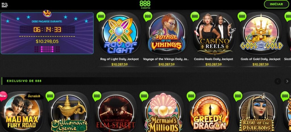Image resolution: width=291 pixels, height=132 pixels.
Task: Launch Mermaid's Millions game
Action: [163, 112]
